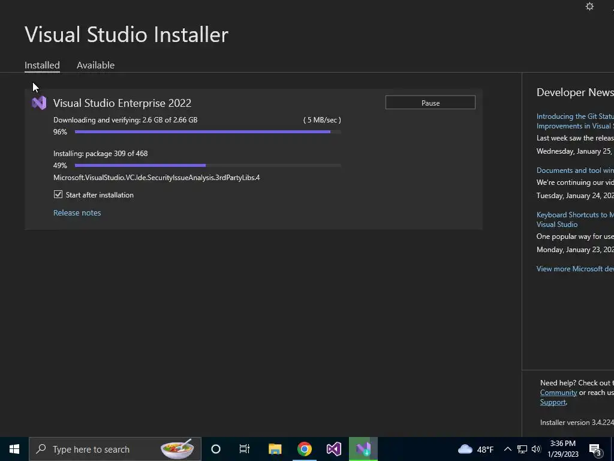Click the 49% install percentage label
Viewport: 614px width, 461px height.
pyautogui.click(x=61, y=166)
